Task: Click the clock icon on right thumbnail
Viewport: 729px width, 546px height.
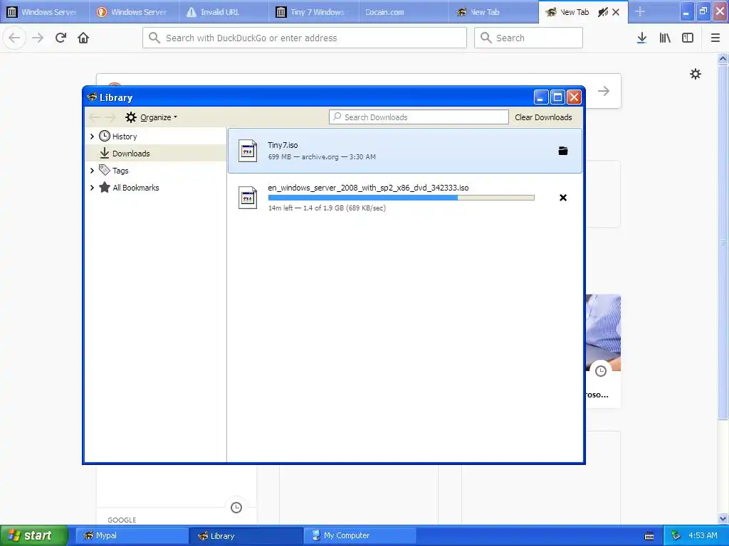Action: point(601,371)
